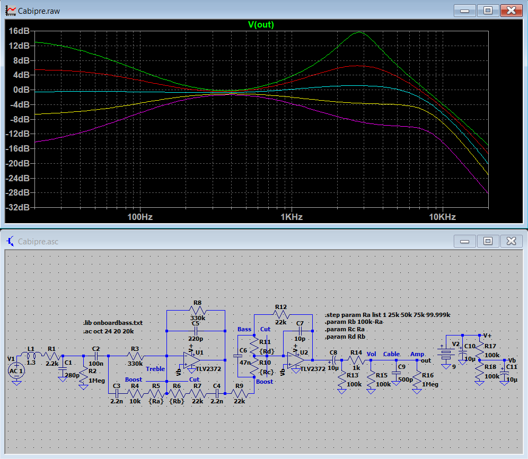528x459 pixels.
Task: Click the 1KHz frequency axis label
Action: coord(292,217)
